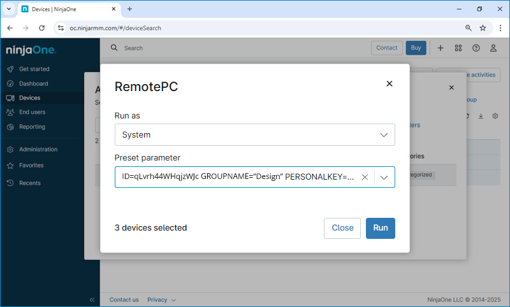
Task: Click the browser zoom magnifier icon
Action: pos(469,28)
